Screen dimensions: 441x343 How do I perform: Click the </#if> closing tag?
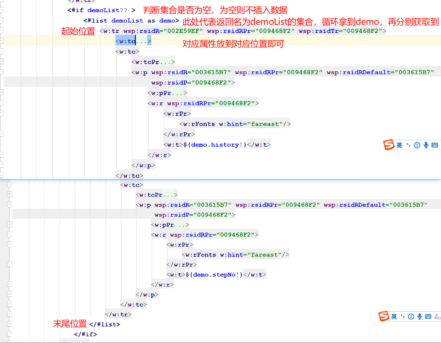click(x=85, y=334)
